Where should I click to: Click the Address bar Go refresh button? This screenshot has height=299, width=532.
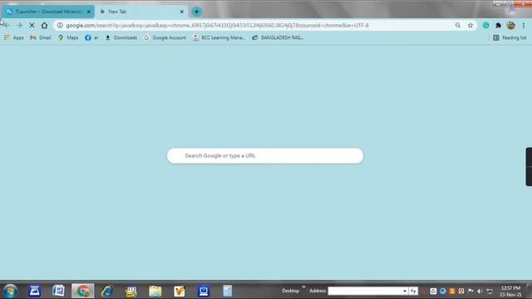click(x=413, y=291)
